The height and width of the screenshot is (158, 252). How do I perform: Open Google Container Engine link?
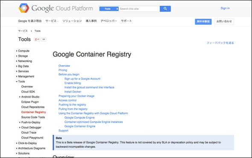tap(80, 126)
